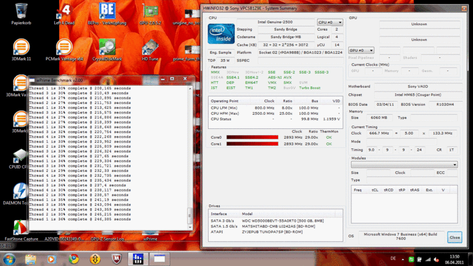Open FastStone Capture desktop icon
The width and height of the screenshot is (473, 266).
pyautogui.click(x=20, y=231)
